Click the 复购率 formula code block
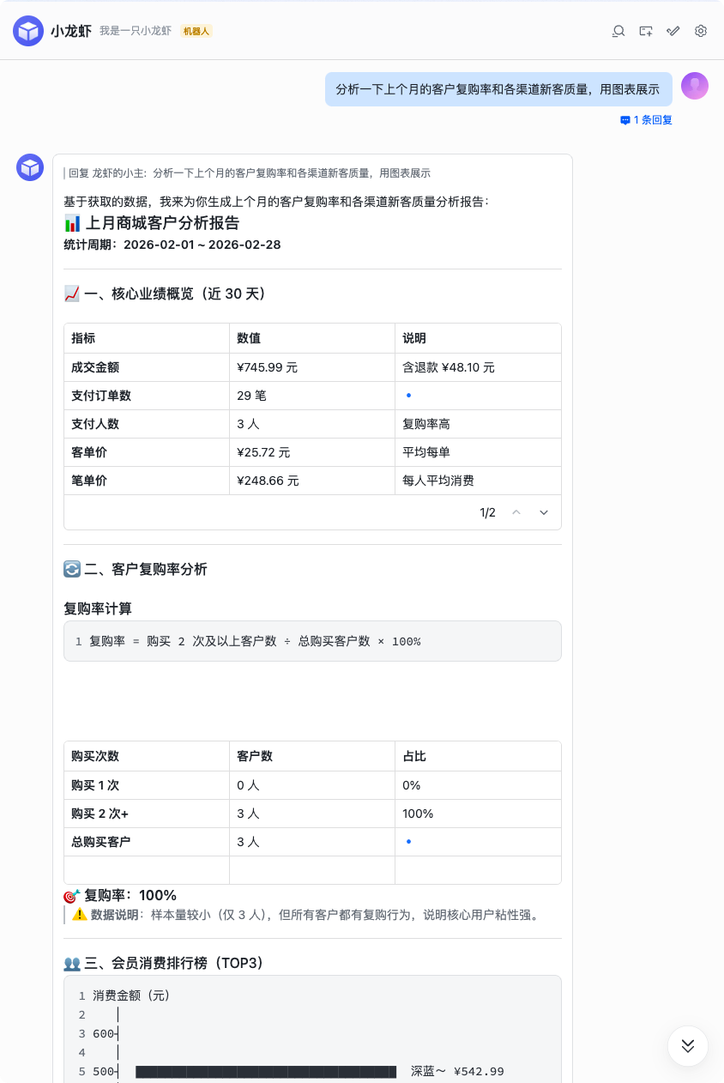The height and width of the screenshot is (1083, 724). pyautogui.click(x=312, y=641)
